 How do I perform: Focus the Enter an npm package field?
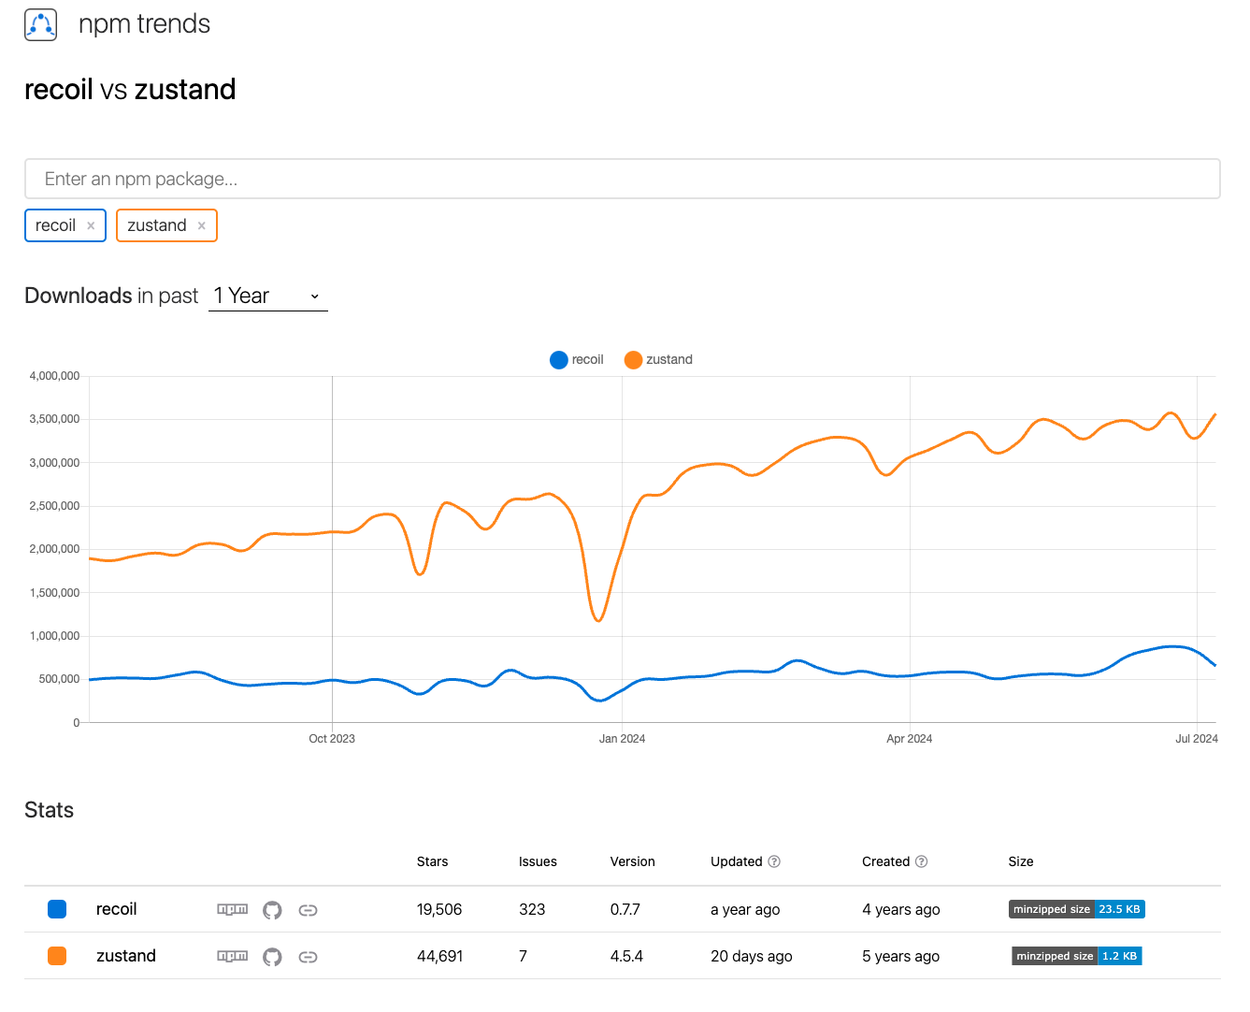point(623,179)
